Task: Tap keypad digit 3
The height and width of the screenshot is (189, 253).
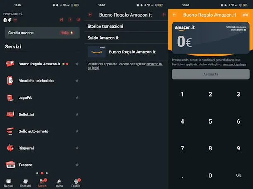Action: [x=238, y=94]
